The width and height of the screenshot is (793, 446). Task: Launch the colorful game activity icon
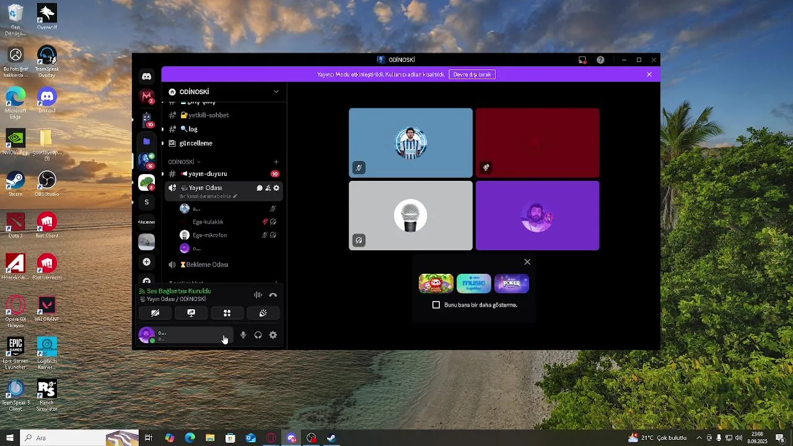coord(436,284)
